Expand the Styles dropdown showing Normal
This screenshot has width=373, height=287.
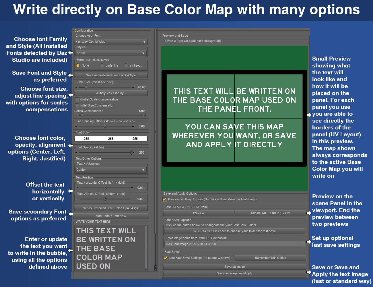pos(111,53)
